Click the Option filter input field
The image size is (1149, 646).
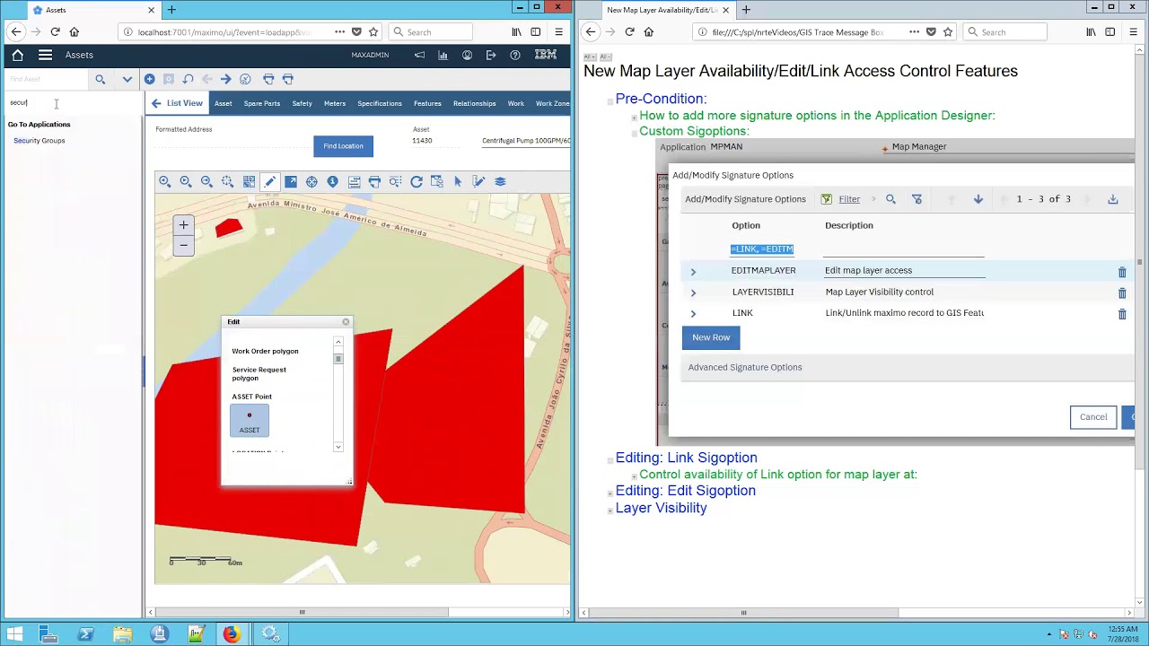(x=762, y=249)
